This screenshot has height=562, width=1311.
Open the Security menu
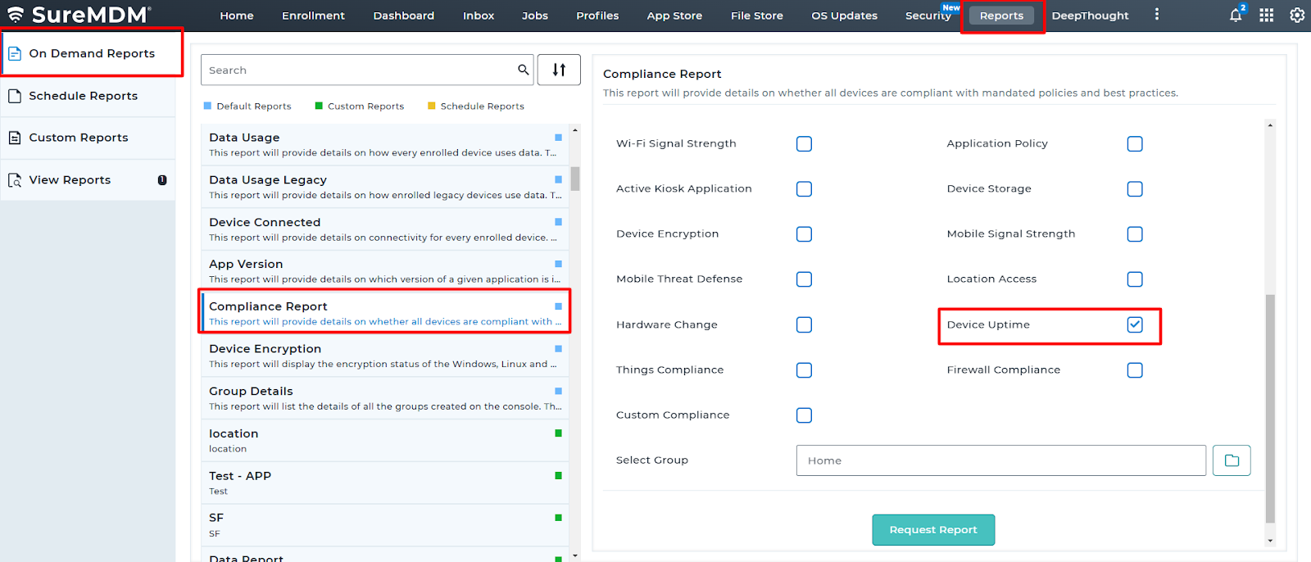[x=928, y=16]
